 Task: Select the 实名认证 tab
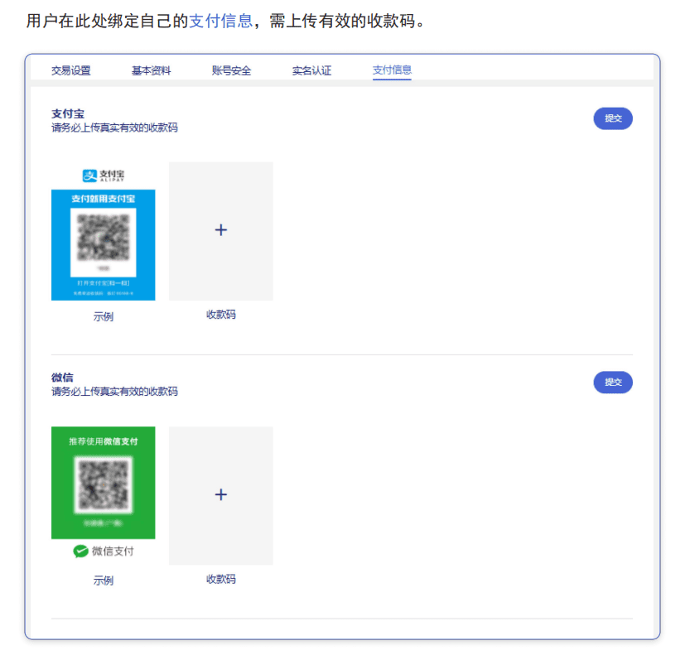[312, 70]
